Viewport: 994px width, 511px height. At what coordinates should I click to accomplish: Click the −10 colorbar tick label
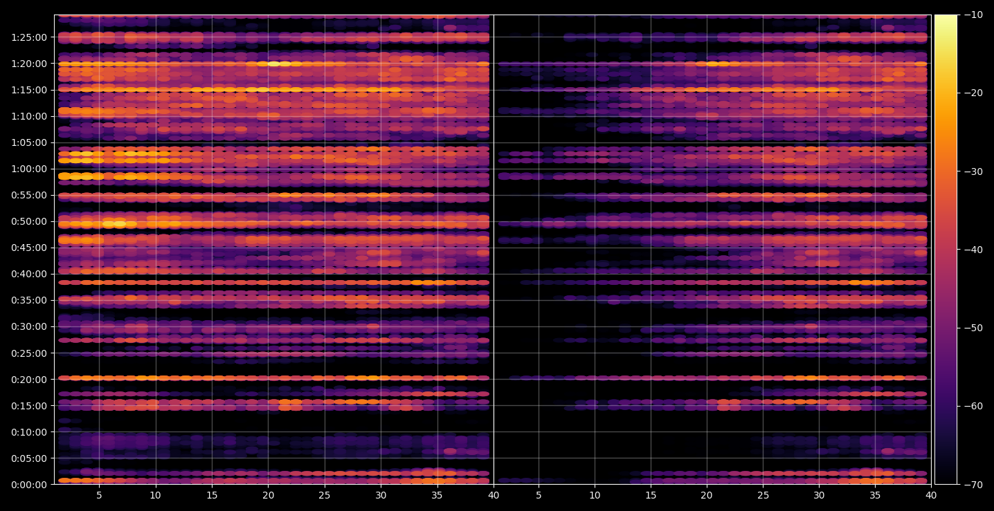click(973, 15)
